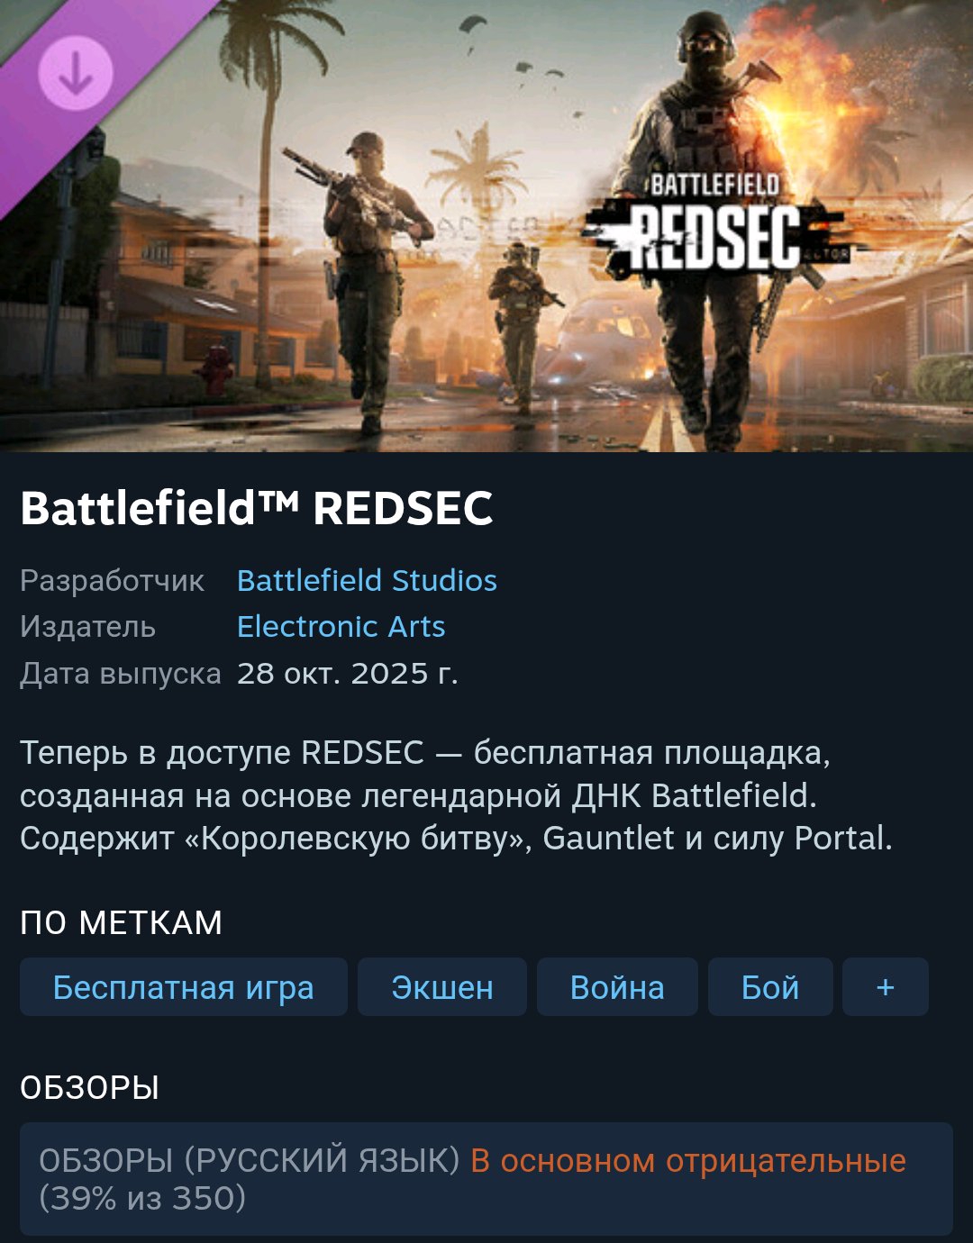
Task: Click the Battlefield™ REDSEC game title
Action: click(257, 508)
